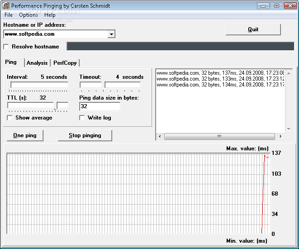
Task: Click the Ping data size input field
Action: (x=100, y=106)
